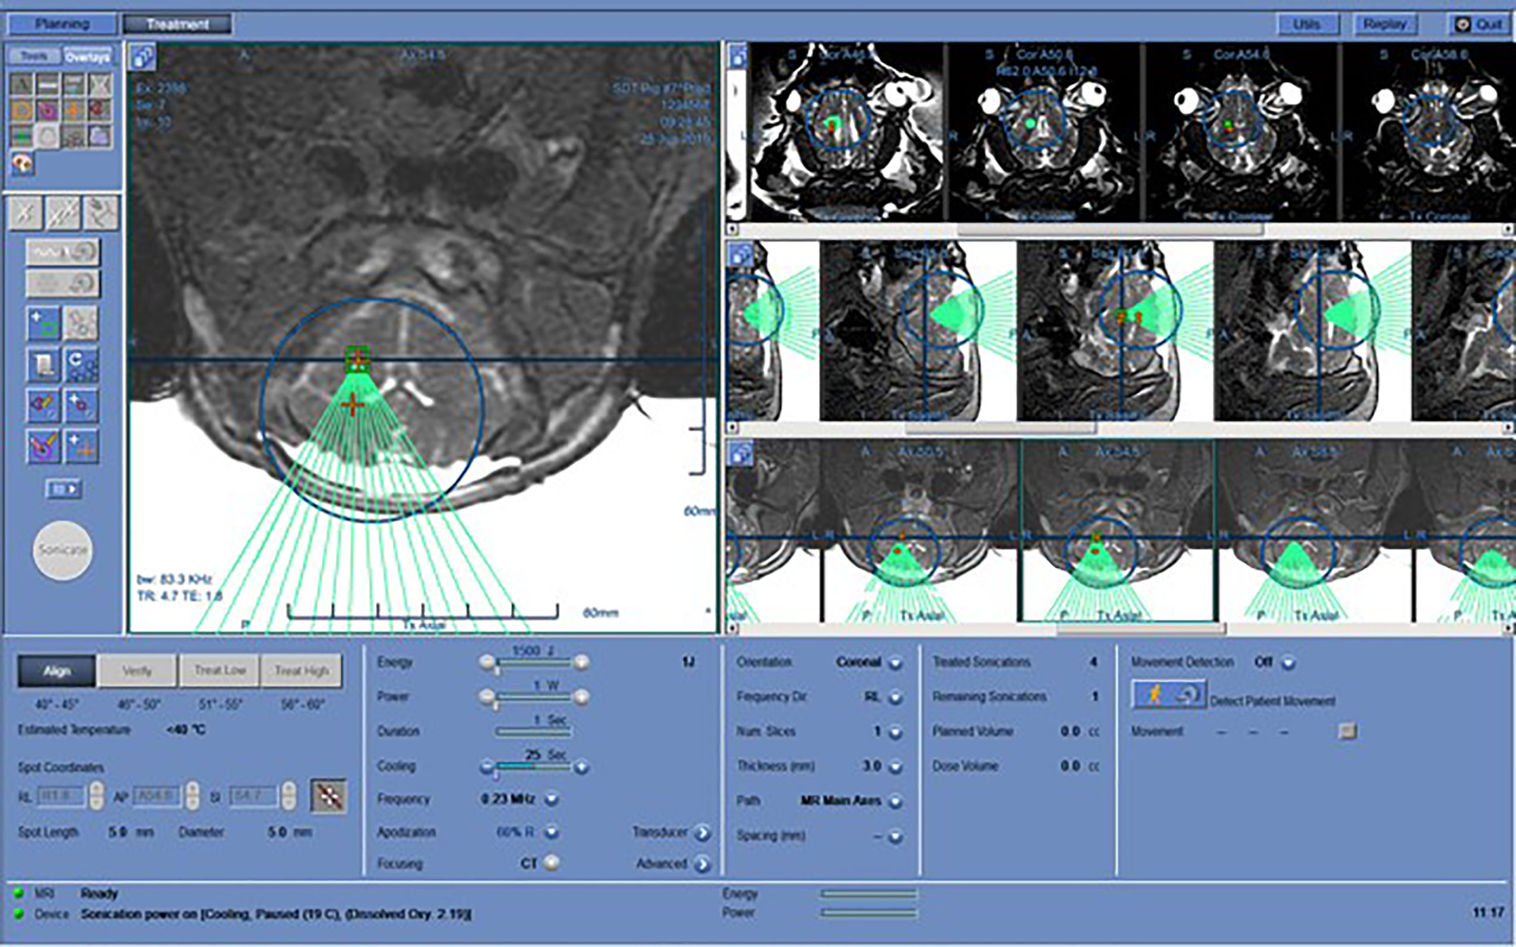
Task: Click the RL spot coordinate field
Action: [62, 797]
